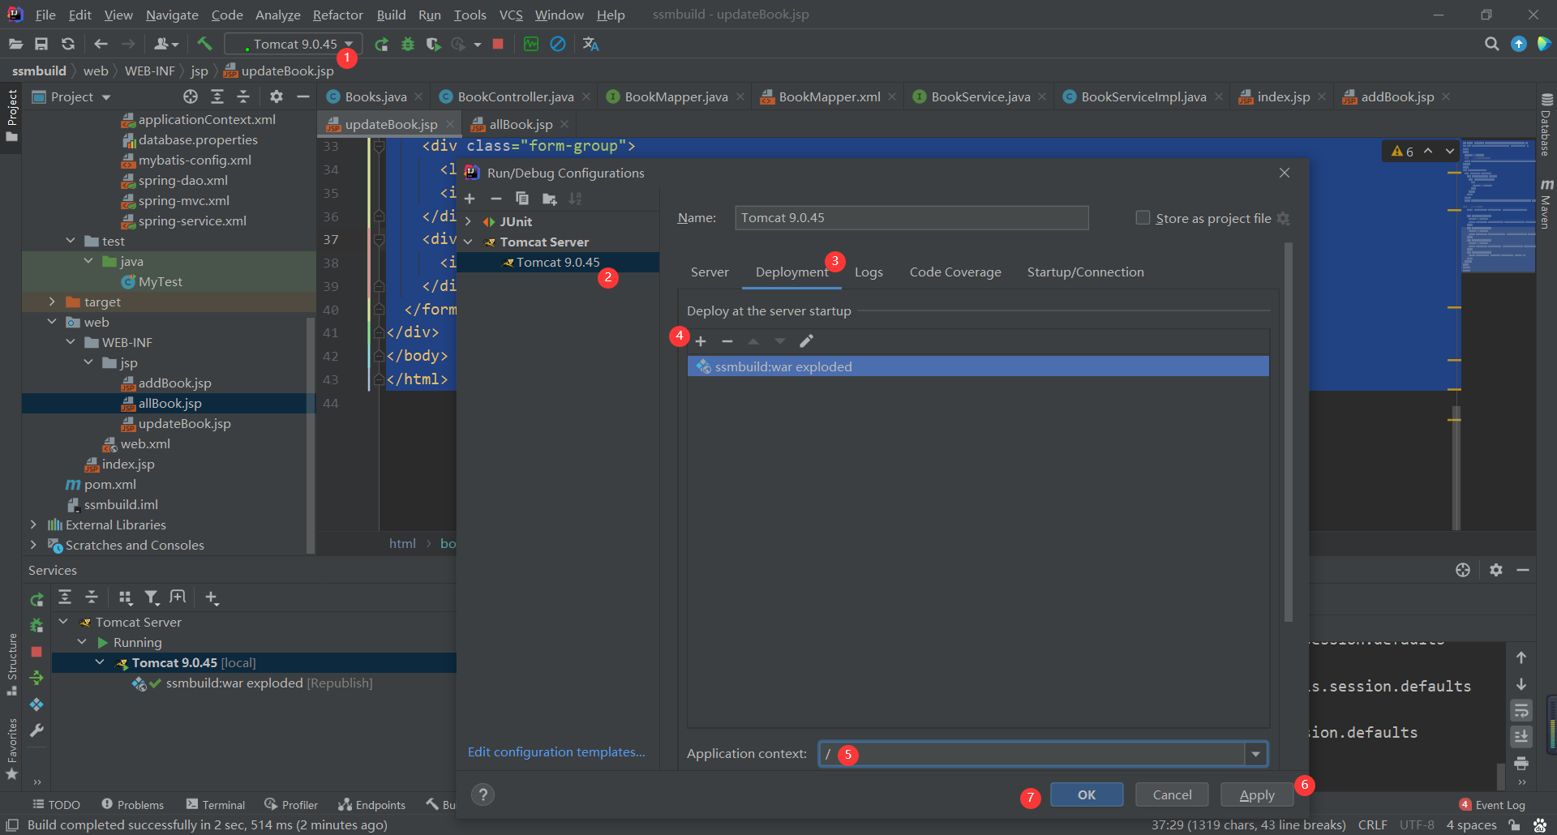This screenshot has height=835, width=1557.
Task: Collapse the WEB-INF folder in Project tree
Action: pos(71,342)
